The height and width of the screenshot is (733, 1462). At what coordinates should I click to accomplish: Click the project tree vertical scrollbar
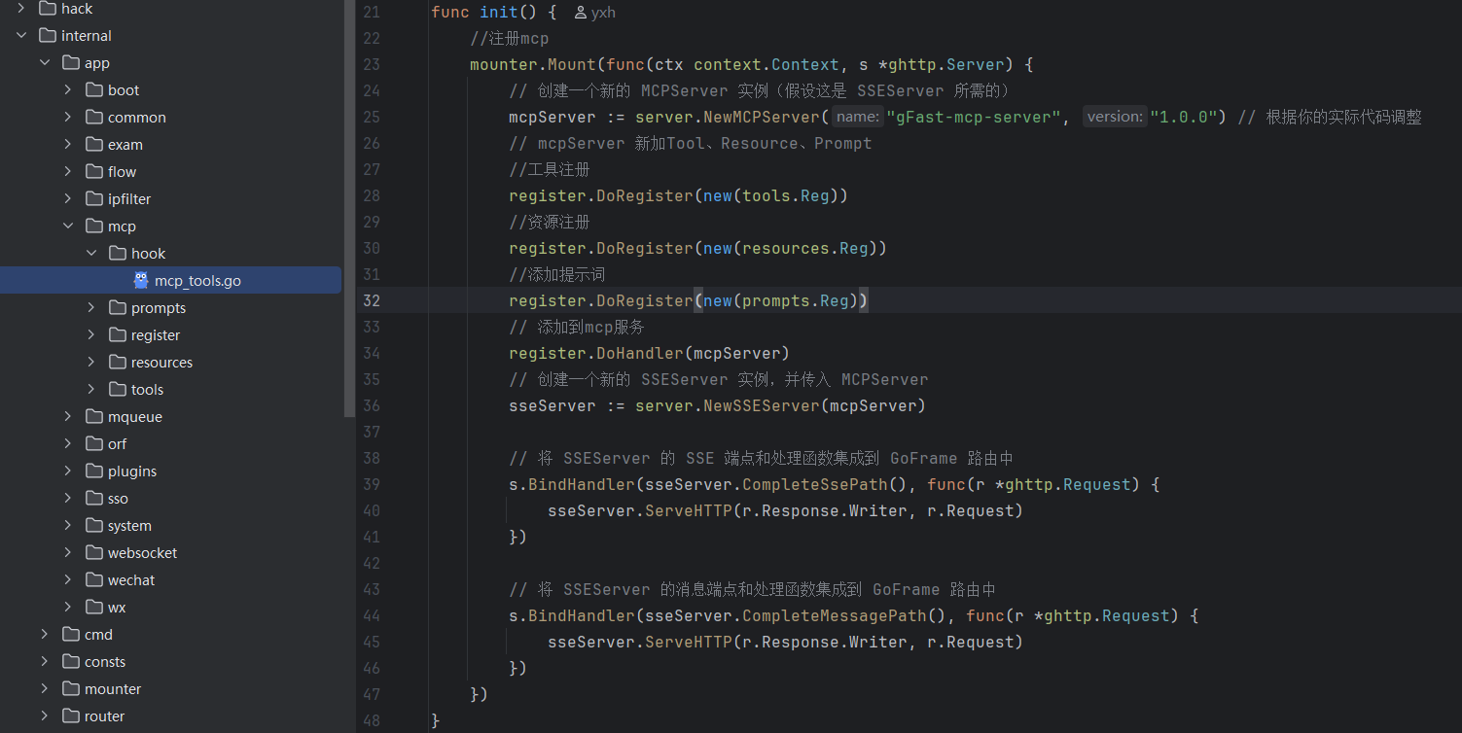[350, 208]
